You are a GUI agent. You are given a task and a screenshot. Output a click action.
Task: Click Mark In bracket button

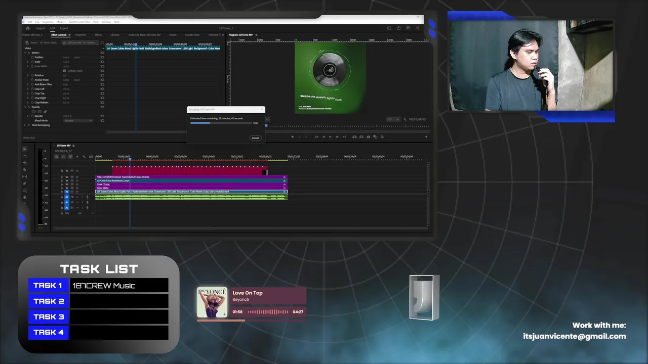(x=300, y=136)
